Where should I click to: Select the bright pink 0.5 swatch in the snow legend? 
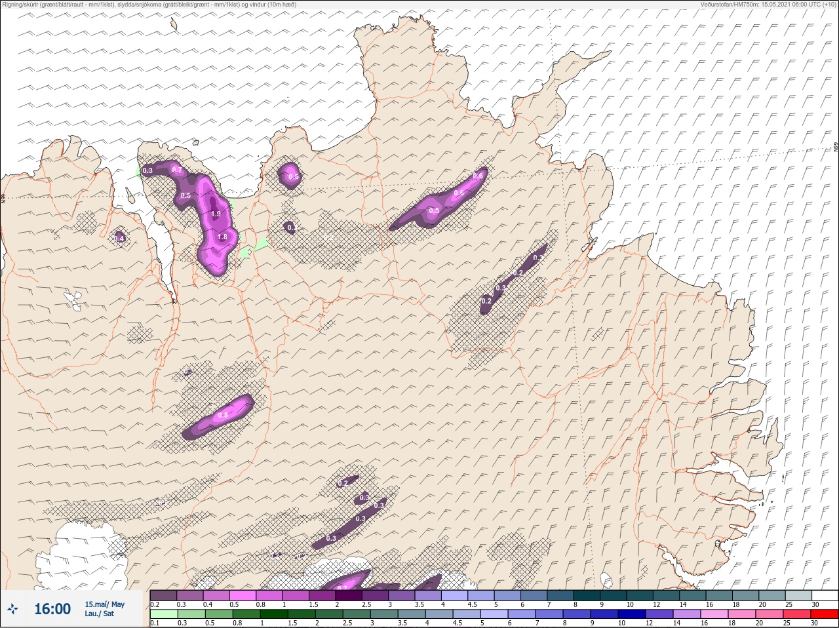tap(243, 595)
